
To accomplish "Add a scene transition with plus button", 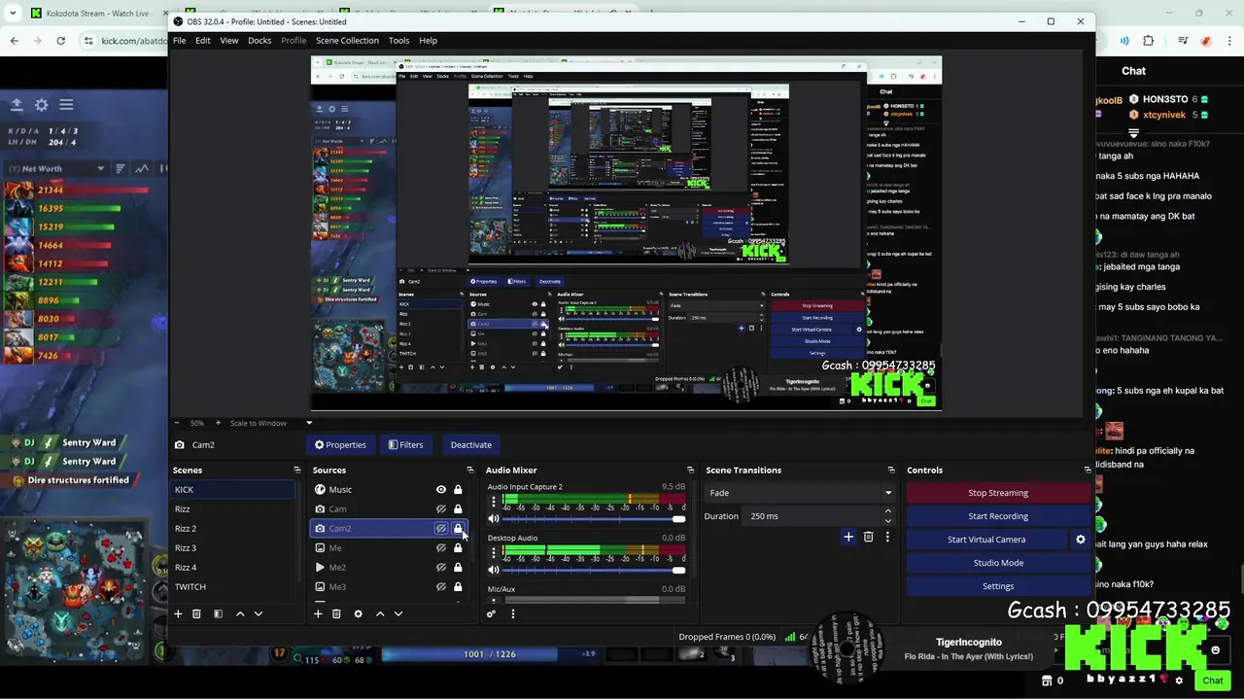I will point(848,537).
